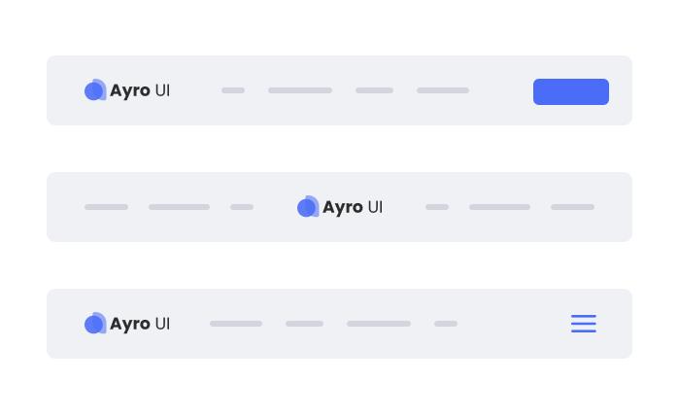The height and width of the screenshot is (417, 679).
Task: Choose the longest placeholder link in the bottom navbar
Action: (x=379, y=324)
